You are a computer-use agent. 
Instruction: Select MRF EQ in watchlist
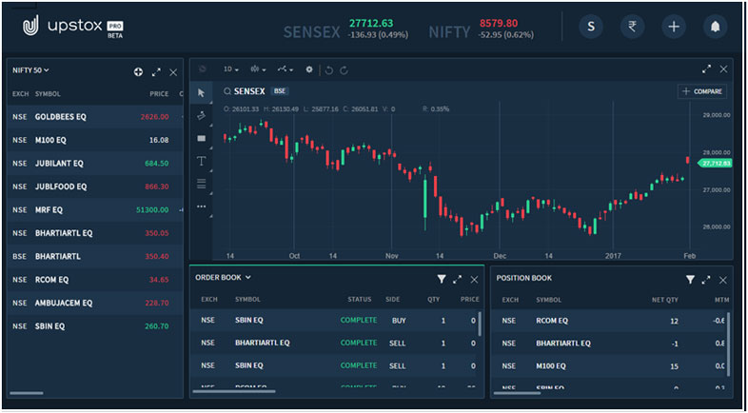point(95,210)
